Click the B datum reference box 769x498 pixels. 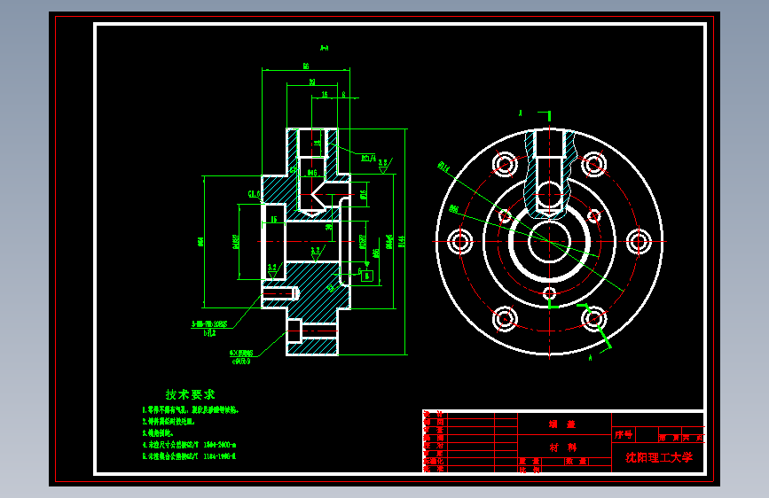367,276
